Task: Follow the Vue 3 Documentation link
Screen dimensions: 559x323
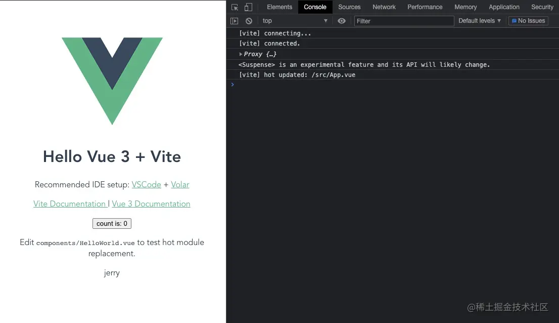Action: point(151,204)
